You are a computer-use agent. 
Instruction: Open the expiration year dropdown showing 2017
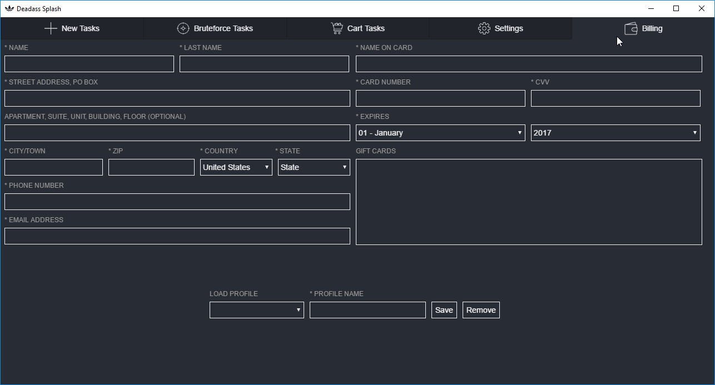[x=615, y=133]
